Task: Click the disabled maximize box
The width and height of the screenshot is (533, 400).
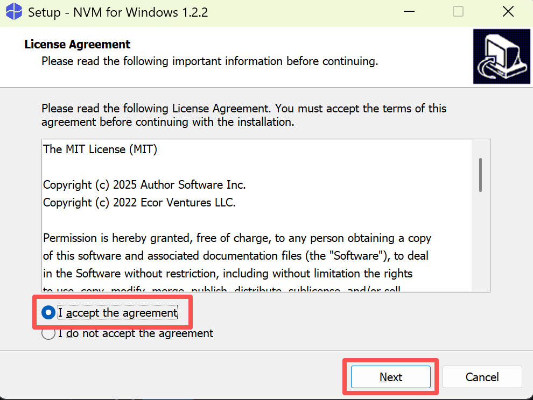Action: tap(458, 11)
